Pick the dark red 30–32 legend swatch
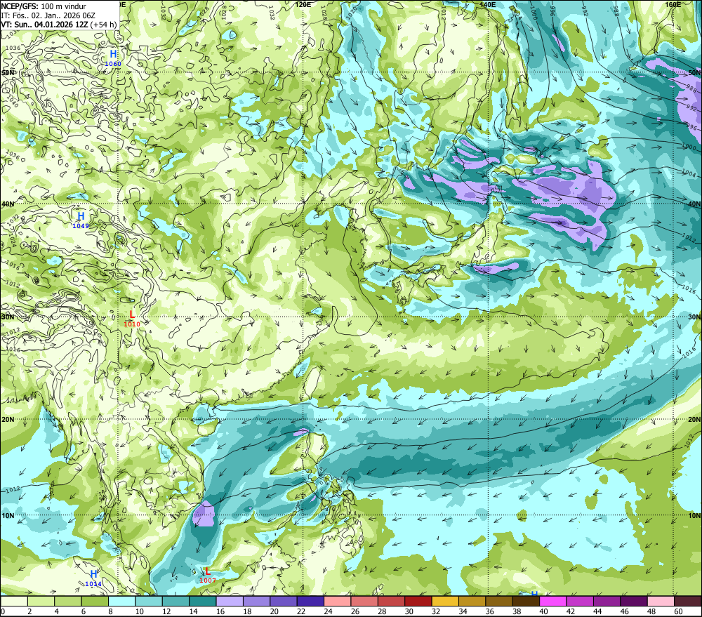Viewport: 702px width, 617px height. pos(418,601)
